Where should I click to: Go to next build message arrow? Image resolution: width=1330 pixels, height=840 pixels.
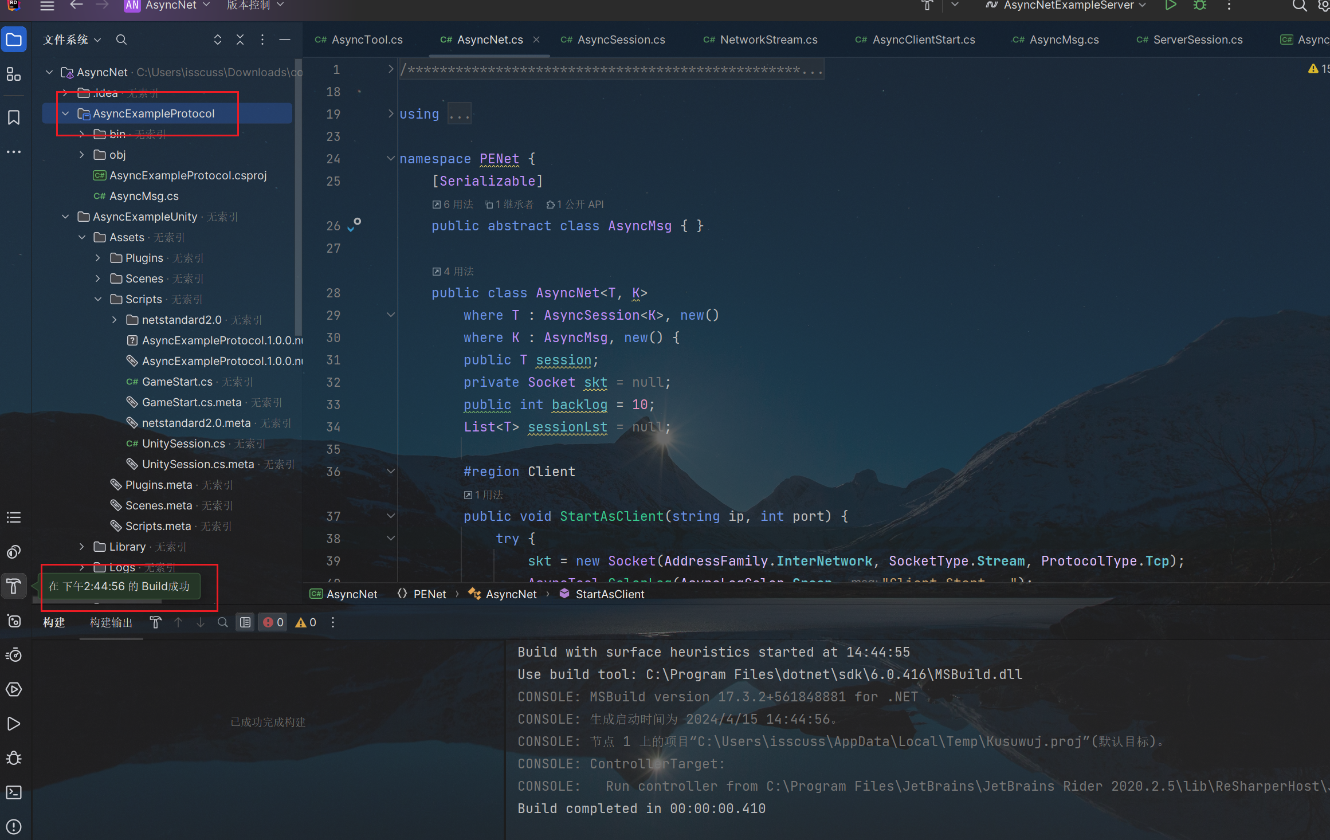201,622
